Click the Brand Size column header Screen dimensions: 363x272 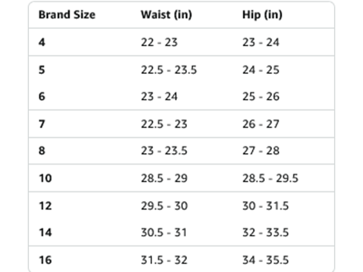(x=67, y=15)
